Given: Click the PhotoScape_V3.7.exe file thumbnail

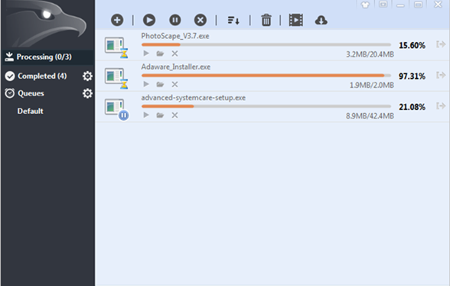Looking at the screenshot, I should pos(116,47).
